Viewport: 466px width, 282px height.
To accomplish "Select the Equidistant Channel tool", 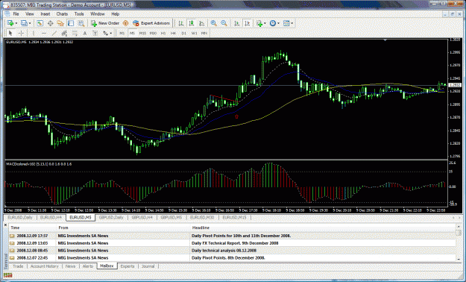I will [x=64, y=34].
